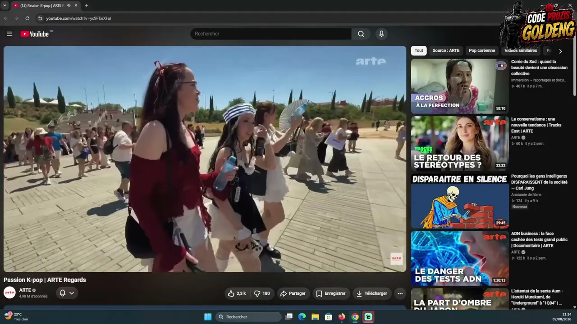Focus the YouTube Rechercher search box
Image resolution: width=577 pixels, height=324 pixels.
271,34
